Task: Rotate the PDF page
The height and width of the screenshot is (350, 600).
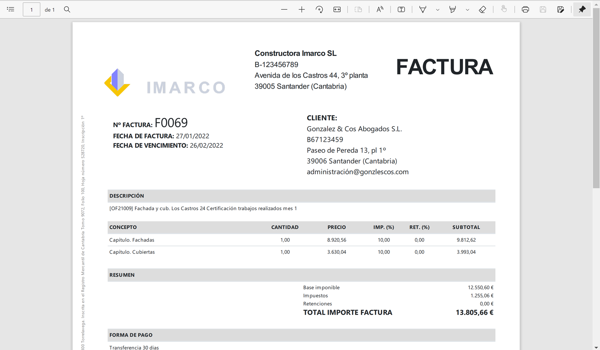Action: 319,9
